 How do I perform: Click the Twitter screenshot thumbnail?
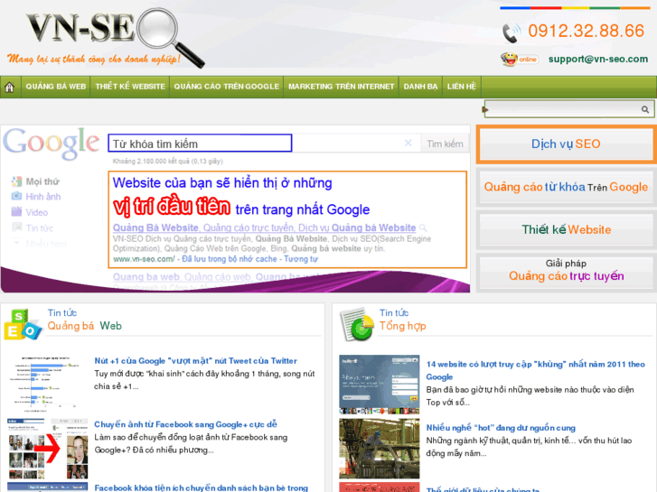click(380, 385)
